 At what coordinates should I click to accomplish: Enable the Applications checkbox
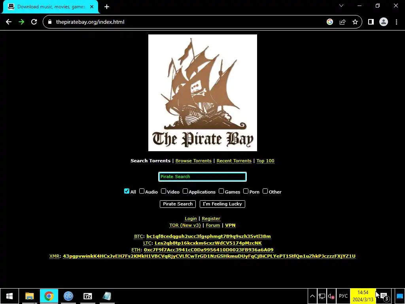click(x=185, y=191)
